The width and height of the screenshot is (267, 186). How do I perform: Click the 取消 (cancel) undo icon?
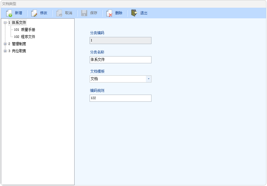pos(59,13)
